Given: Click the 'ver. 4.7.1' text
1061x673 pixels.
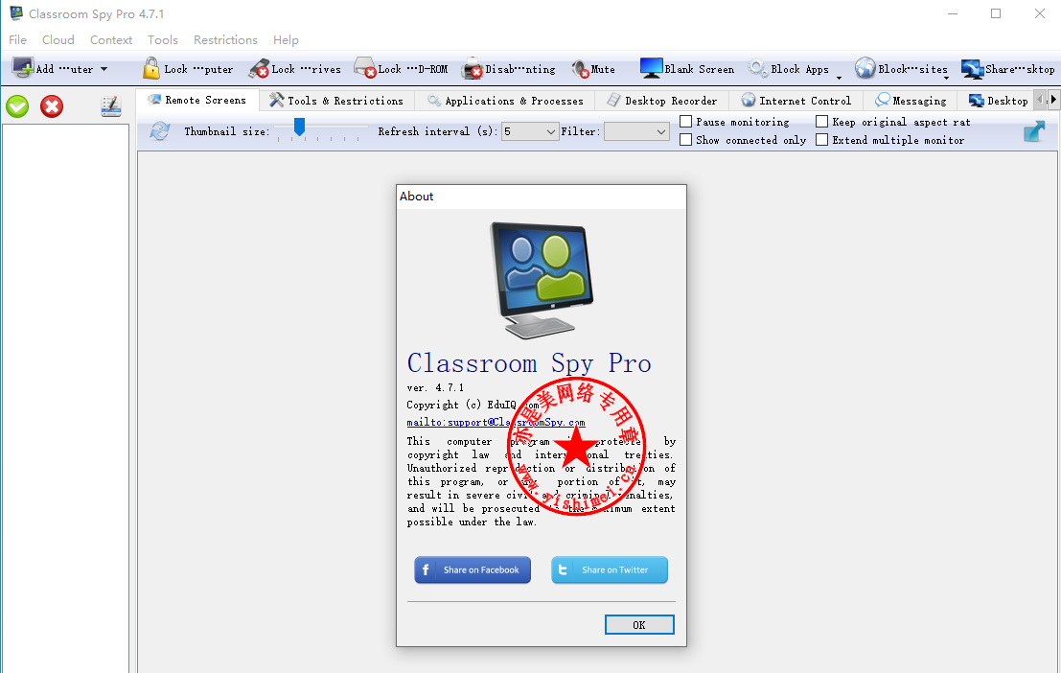Looking at the screenshot, I should [x=435, y=388].
